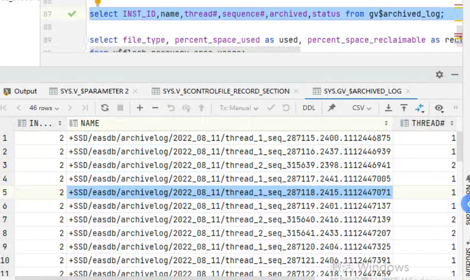Click the green checkmark on line 87

click(x=72, y=13)
